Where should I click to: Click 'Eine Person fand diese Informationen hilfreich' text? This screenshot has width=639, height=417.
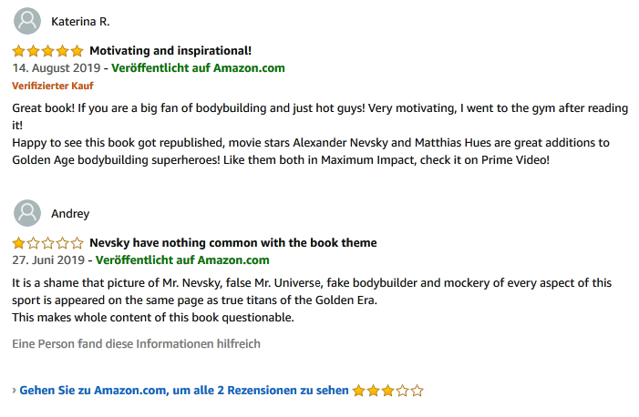click(136, 343)
